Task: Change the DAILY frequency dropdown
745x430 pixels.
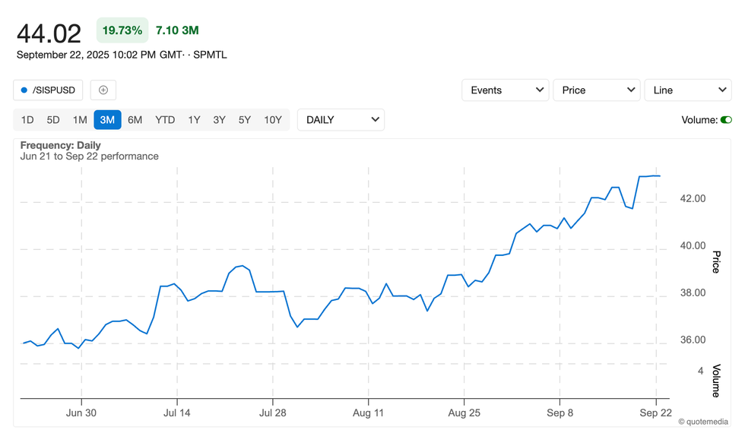Action: [x=341, y=120]
